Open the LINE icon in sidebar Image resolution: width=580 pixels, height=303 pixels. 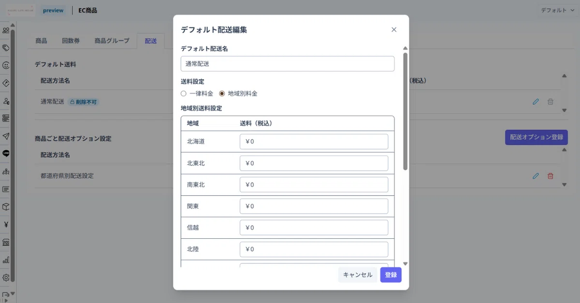[6, 153]
